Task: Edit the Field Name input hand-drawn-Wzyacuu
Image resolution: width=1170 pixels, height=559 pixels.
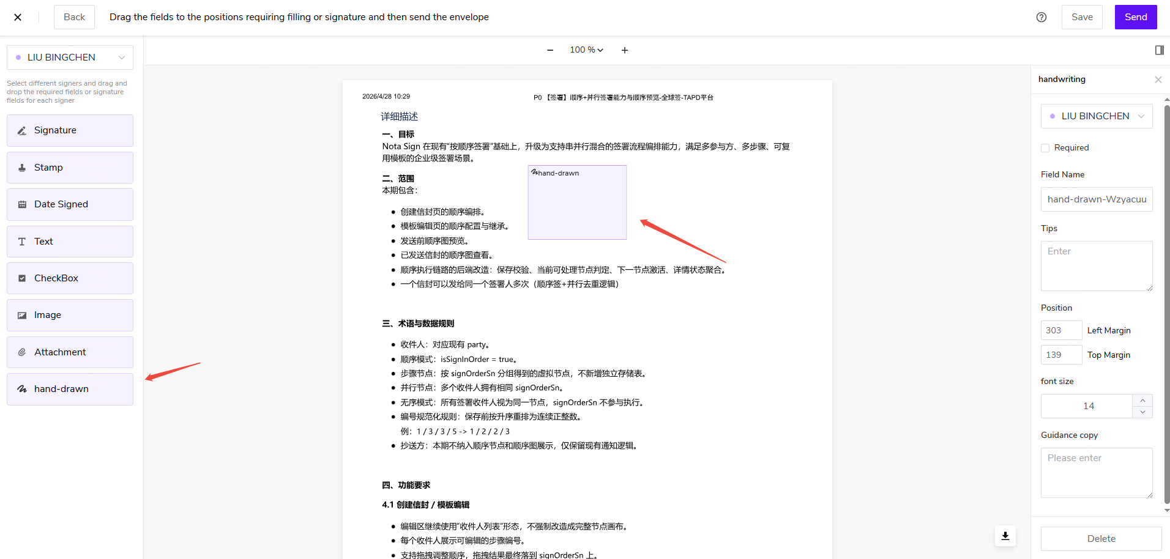Action: (x=1097, y=199)
